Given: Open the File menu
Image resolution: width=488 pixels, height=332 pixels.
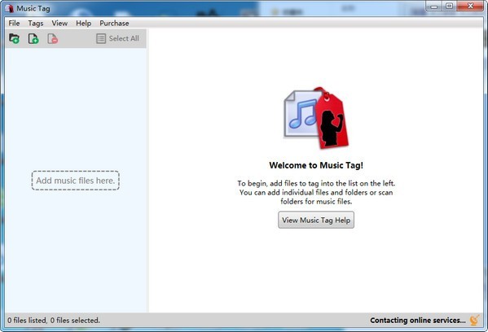Looking at the screenshot, I should pos(14,24).
